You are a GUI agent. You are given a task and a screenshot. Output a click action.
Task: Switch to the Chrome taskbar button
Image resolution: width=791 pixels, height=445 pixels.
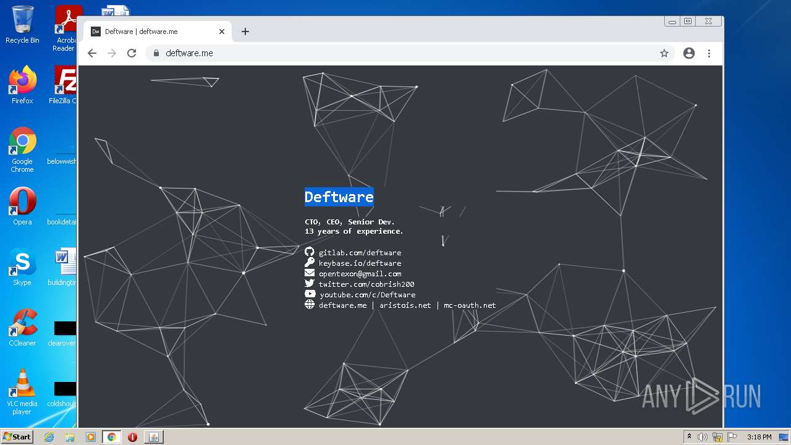[112, 437]
